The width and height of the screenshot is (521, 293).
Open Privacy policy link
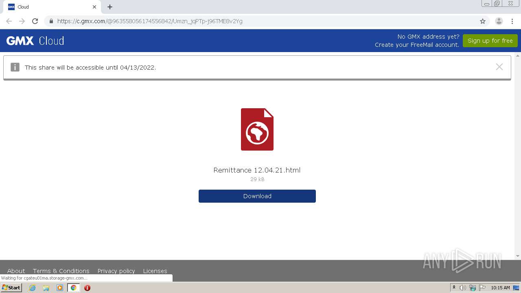click(x=116, y=271)
